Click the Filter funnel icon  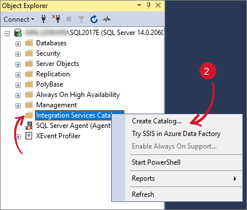(81, 20)
